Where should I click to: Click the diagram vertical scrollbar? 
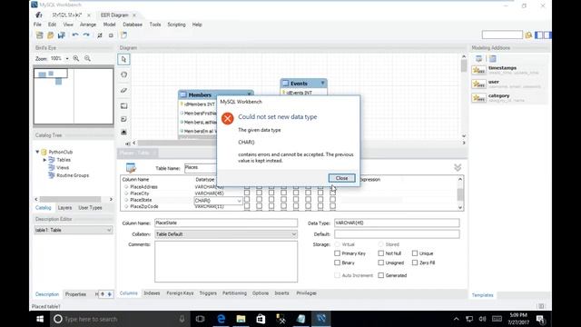coord(464,66)
